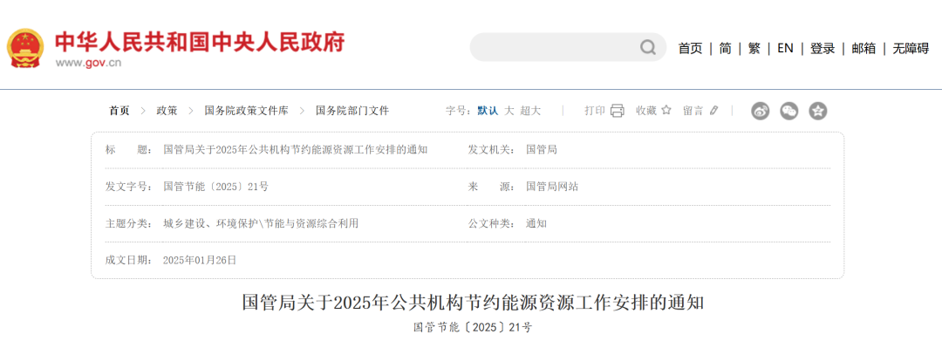Switch to traditional Chinese with 繁
Image resolution: width=942 pixels, height=341 pixels.
(x=754, y=49)
